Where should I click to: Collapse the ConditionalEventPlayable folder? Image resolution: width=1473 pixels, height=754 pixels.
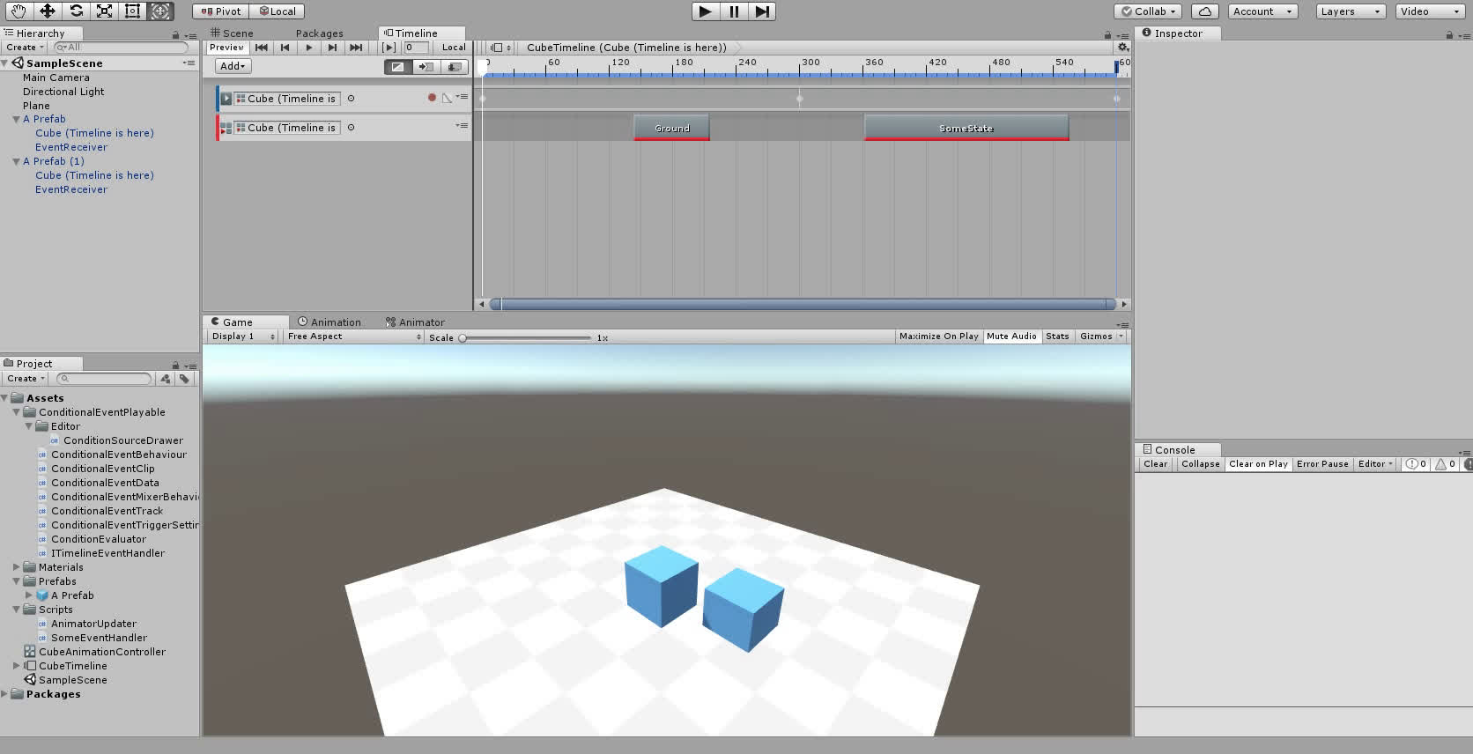tap(17, 412)
